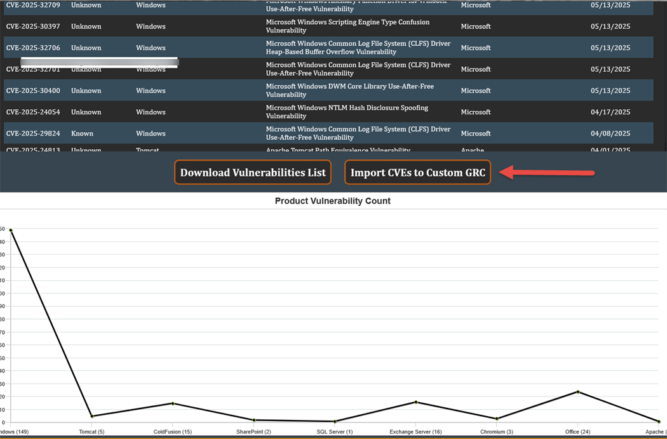
Task: Open CLFS Heap-Based Buffer Overflow Vulnerability description
Action: coord(358,48)
